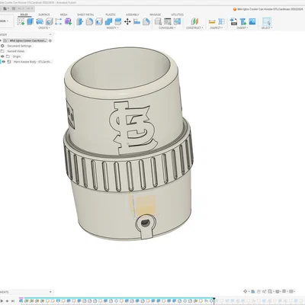This screenshot has height=305, width=305.
Task: Select Named Views in browser
Action: 16,51
